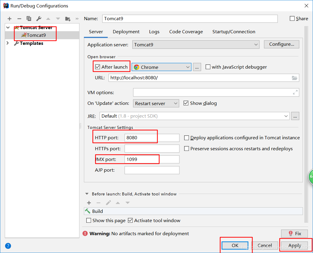
Task: Click the Cancel button
Action: tap(265, 246)
